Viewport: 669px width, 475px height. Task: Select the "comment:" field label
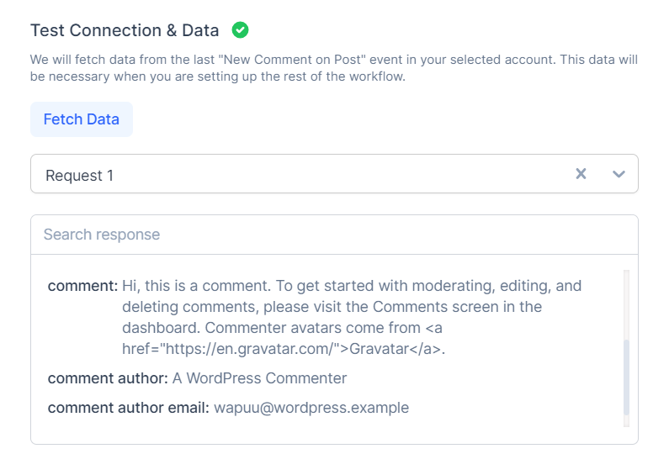tap(82, 286)
